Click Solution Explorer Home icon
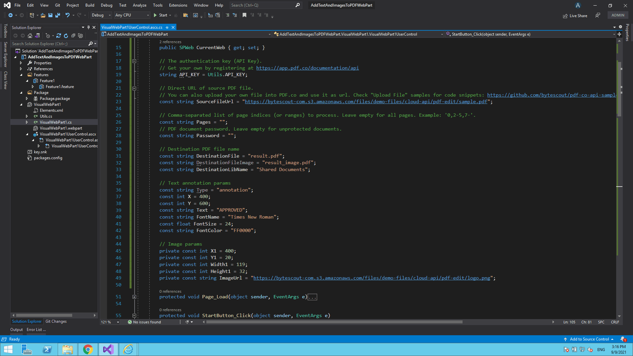 [30, 36]
